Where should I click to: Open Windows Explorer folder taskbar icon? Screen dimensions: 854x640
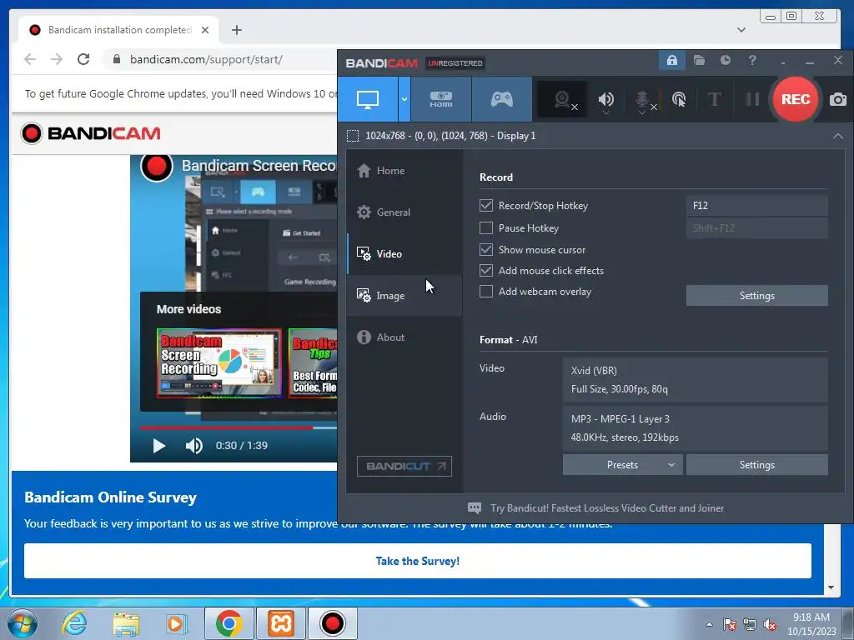coord(126,623)
